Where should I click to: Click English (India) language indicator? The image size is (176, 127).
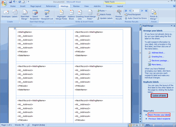(38, 125)
